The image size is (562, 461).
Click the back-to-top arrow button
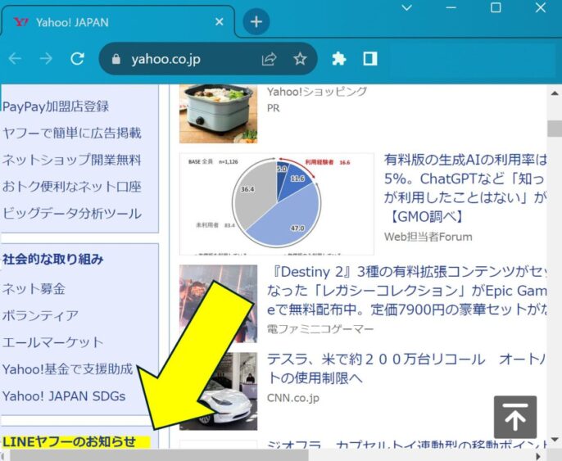pyautogui.click(x=515, y=417)
